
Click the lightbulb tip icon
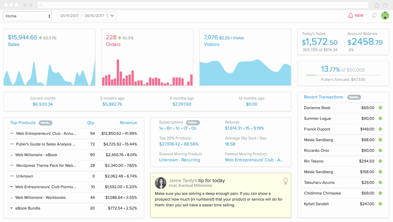285,181
